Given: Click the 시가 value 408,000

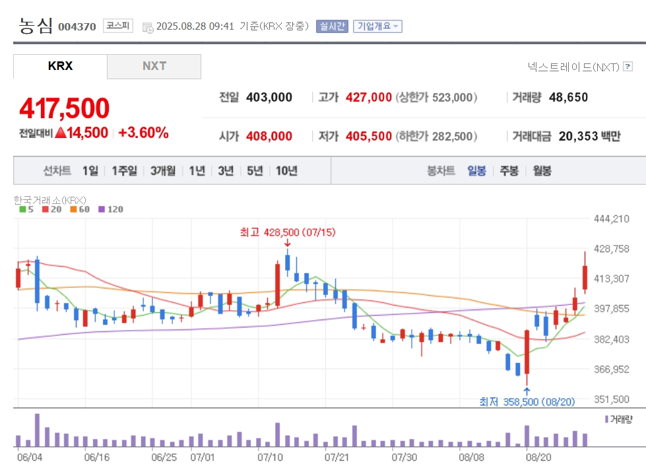Looking at the screenshot, I should point(269,136).
